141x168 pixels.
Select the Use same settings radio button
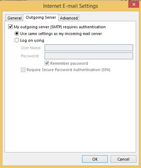click(x=17, y=34)
